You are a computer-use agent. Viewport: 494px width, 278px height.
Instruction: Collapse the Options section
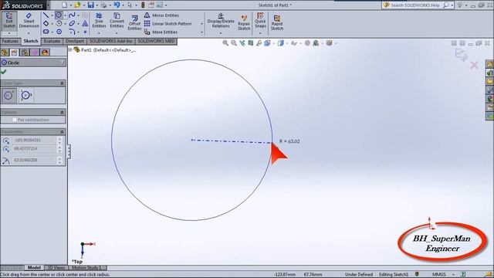point(62,112)
